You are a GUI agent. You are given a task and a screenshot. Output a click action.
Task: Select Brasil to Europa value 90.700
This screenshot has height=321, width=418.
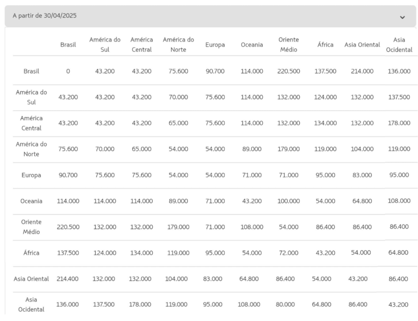(215, 71)
